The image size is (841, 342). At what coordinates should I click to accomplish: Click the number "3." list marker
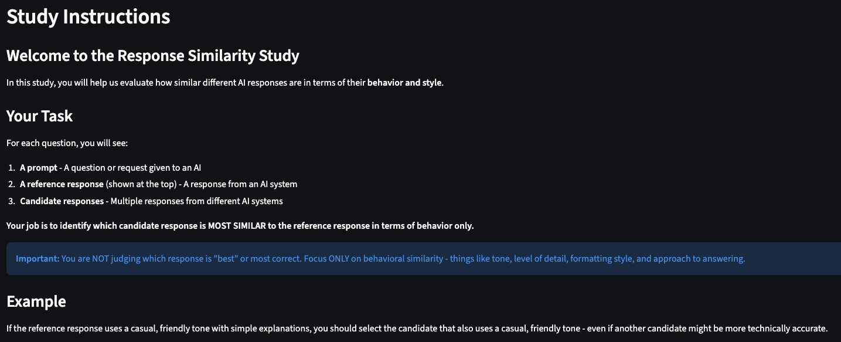point(12,201)
